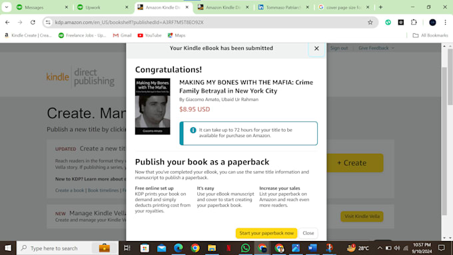Open volume control in system tray
Image resolution: width=453 pixels, height=255 pixels.
click(397, 248)
